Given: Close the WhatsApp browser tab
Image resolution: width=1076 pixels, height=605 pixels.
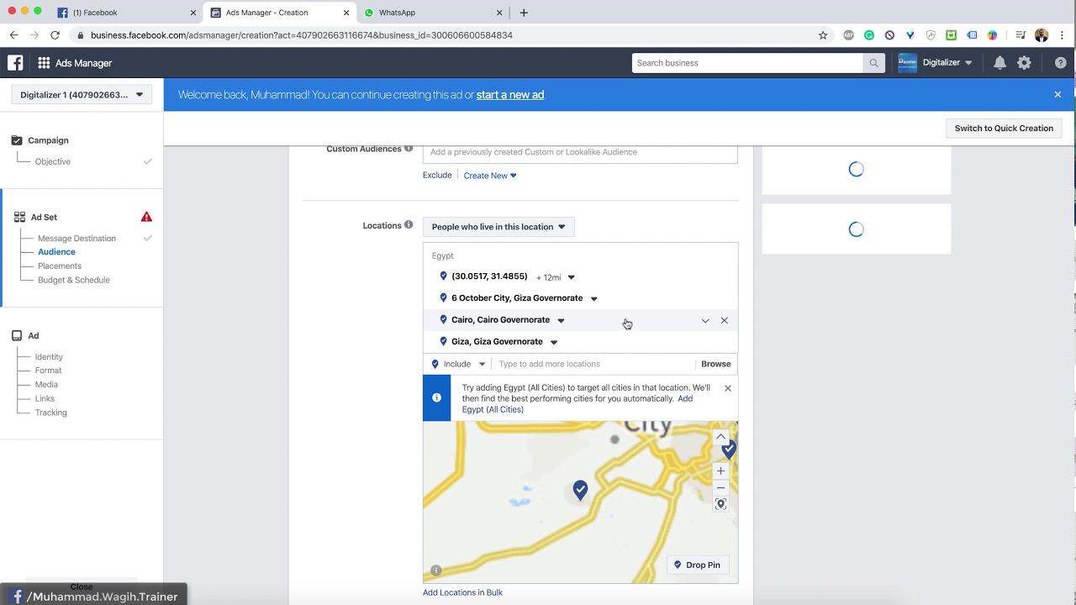Looking at the screenshot, I should click(499, 13).
